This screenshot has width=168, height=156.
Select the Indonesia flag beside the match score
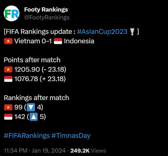coord(58,41)
